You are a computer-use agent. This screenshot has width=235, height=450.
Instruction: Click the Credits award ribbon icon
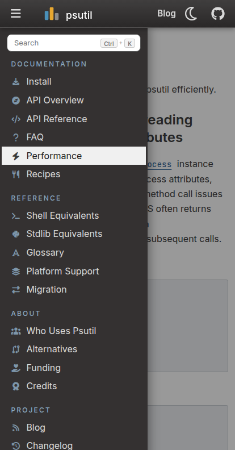(x=16, y=386)
